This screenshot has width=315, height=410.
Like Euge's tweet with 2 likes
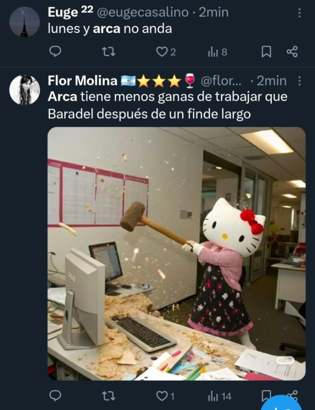pos(166,52)
